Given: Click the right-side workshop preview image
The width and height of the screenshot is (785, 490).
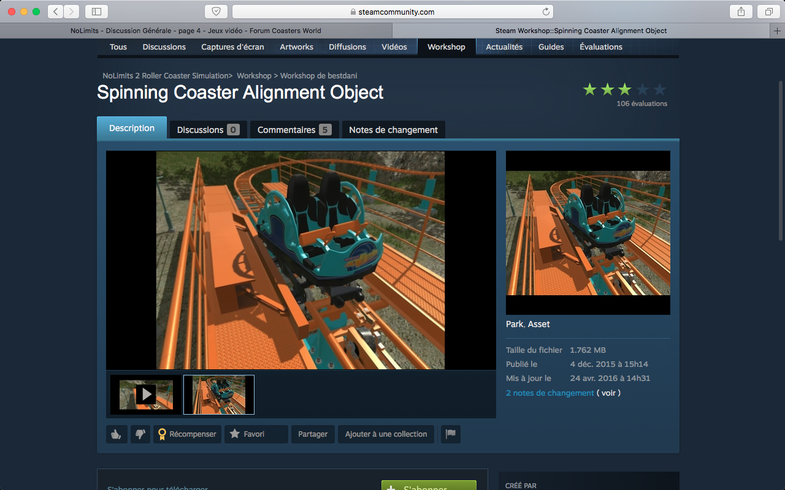Looking at the screenshot, I should tap(588, 233).
